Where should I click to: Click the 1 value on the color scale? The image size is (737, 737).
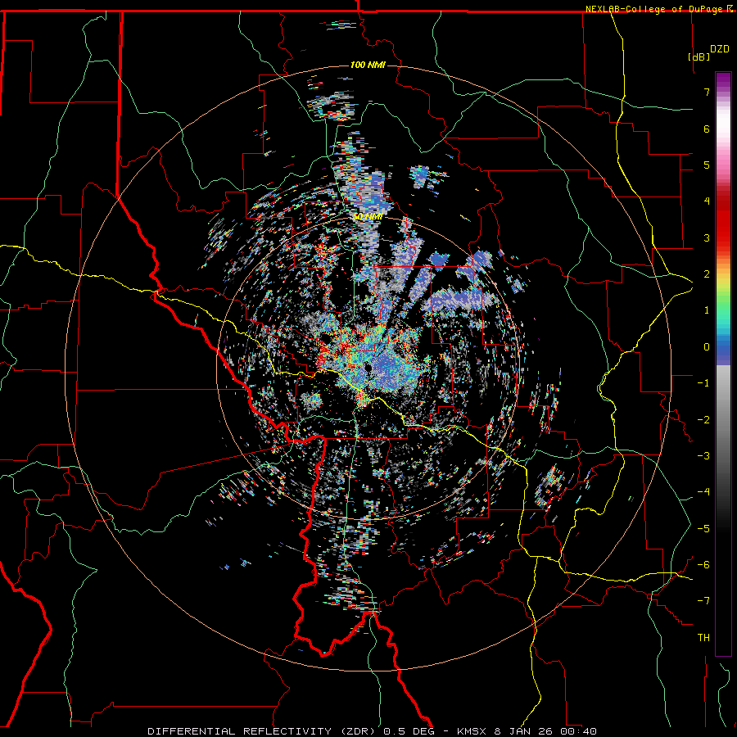tap(707, 310)
